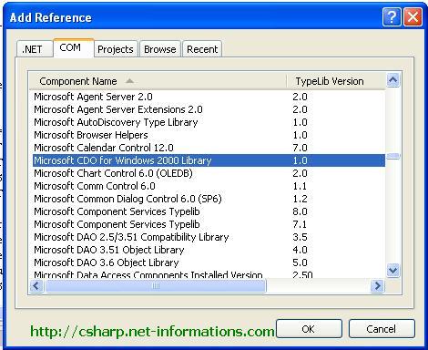Select Microsoft Chart Control 6.0 (OLEDB)

(209, 173)
